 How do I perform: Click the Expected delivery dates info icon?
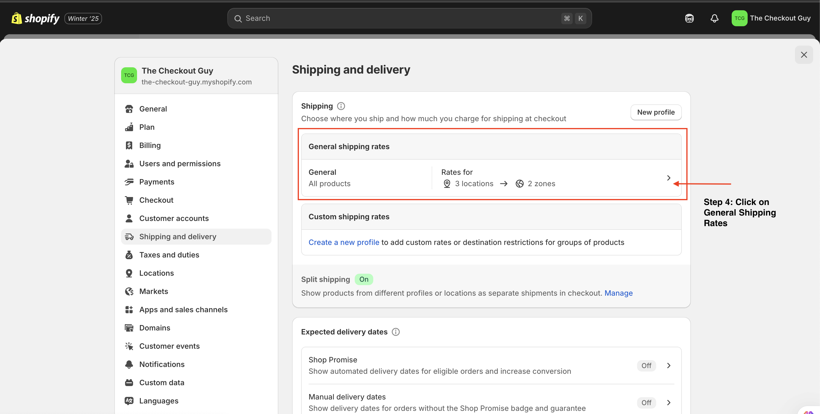pyautogui.click(x=396, y=332)
